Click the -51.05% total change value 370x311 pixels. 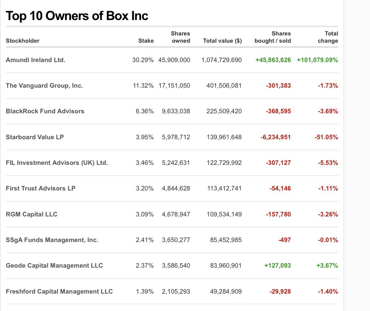coord(326,137)
